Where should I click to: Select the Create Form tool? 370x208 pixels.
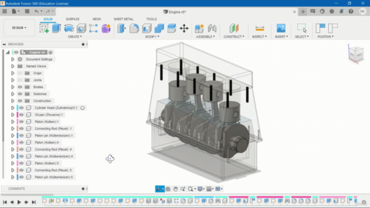tap(106, 28)
